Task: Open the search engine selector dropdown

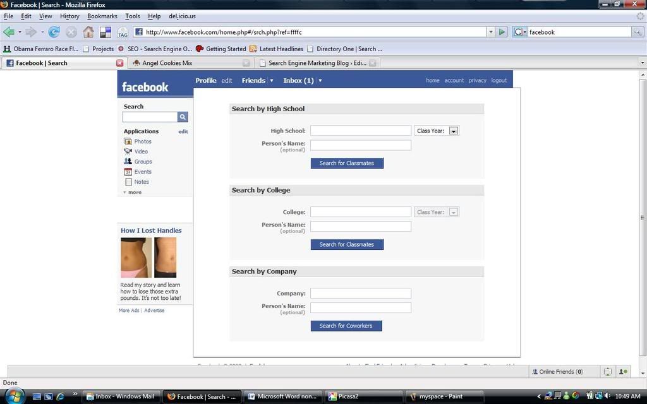Action: click(519, 32)
